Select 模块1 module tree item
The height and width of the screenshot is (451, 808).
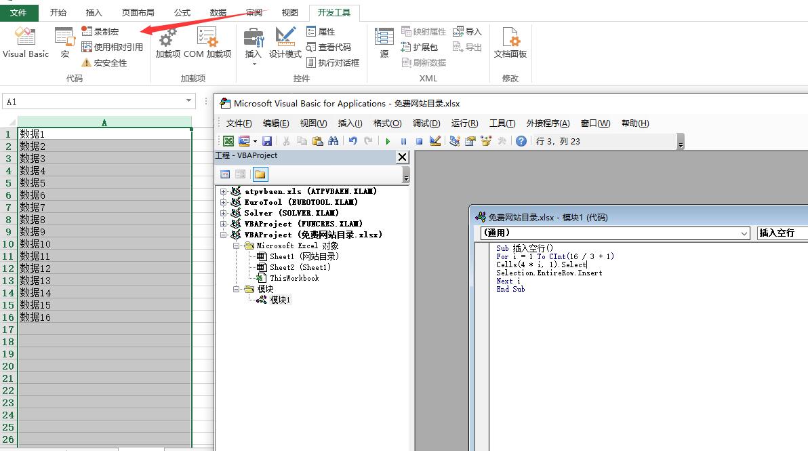coord(274,300)
